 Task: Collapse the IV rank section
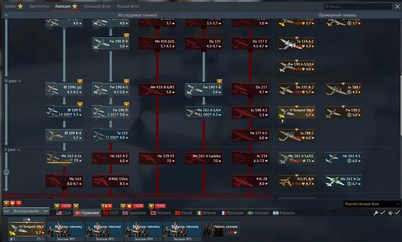pos(19,81)
